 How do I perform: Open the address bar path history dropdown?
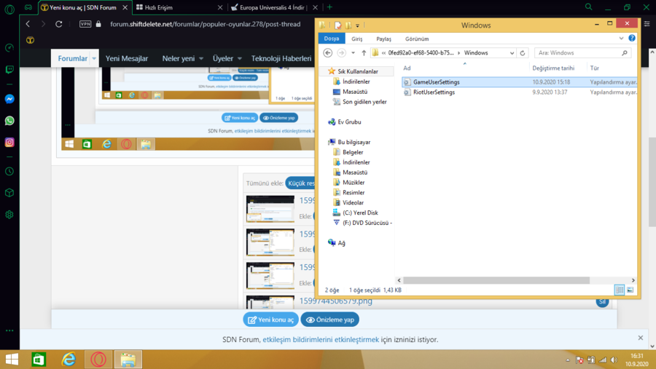coord(512,53)
